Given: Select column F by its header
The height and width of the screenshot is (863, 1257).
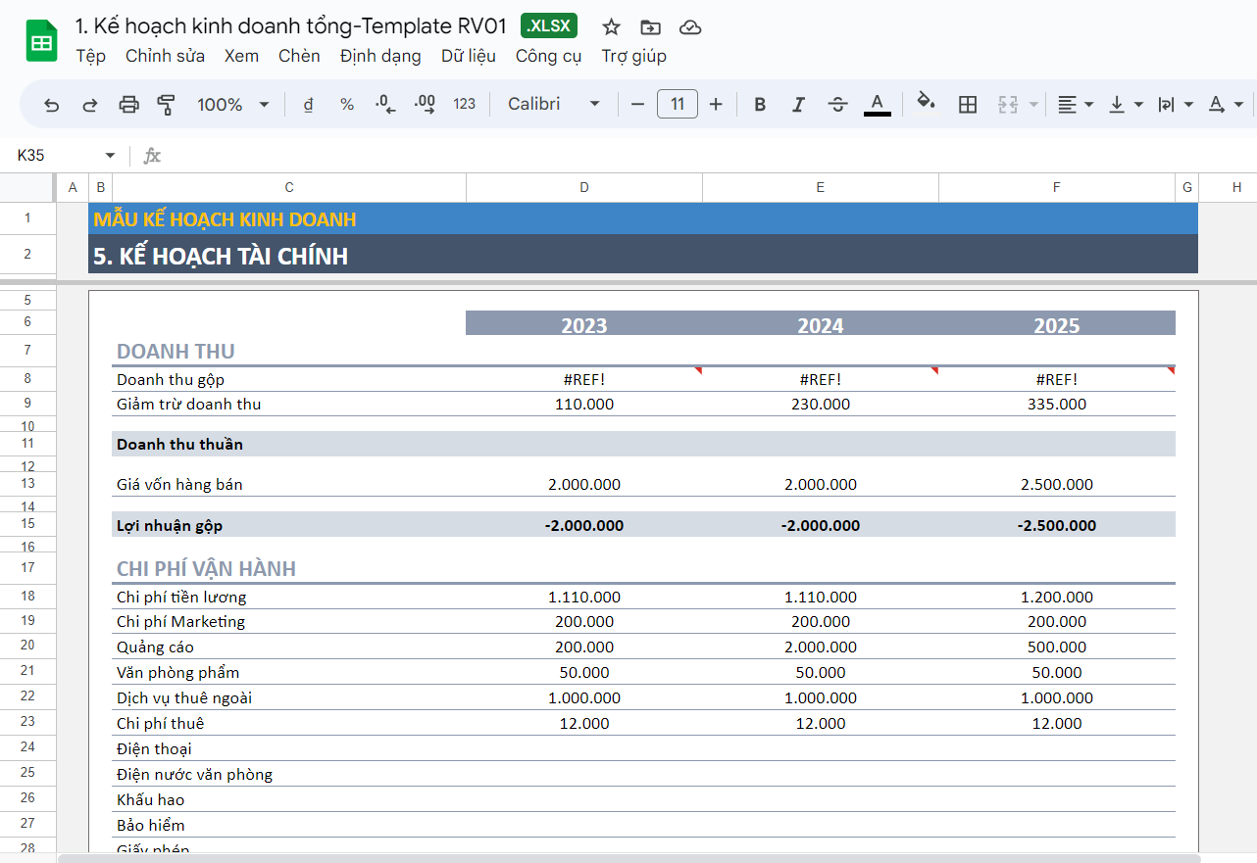Looking at the screenshot, I should click(x=1057, y=187).
